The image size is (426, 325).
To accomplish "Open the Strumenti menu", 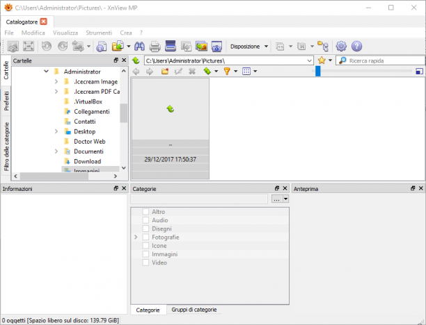I will [99, 33].
